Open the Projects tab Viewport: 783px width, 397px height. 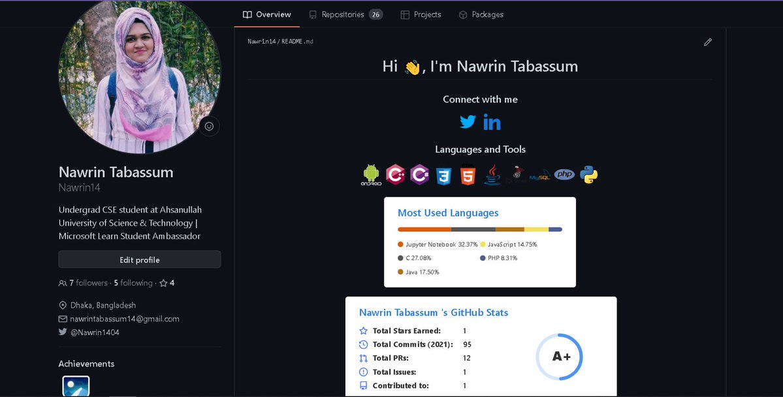pos(421,14)
